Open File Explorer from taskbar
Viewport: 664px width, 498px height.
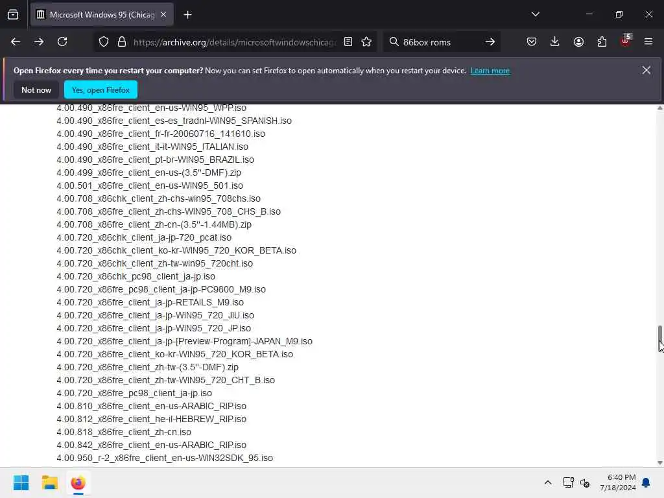pos(49,482)
